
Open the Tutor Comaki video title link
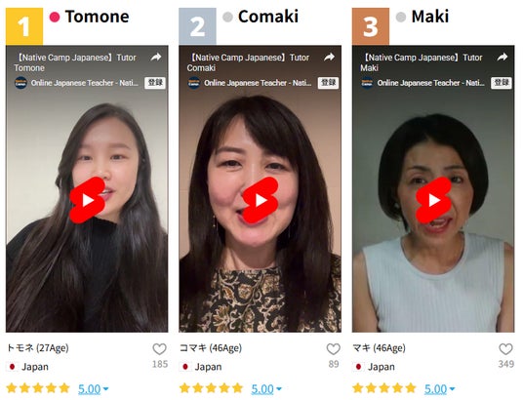pyautogui.click(x=248, y=62)
